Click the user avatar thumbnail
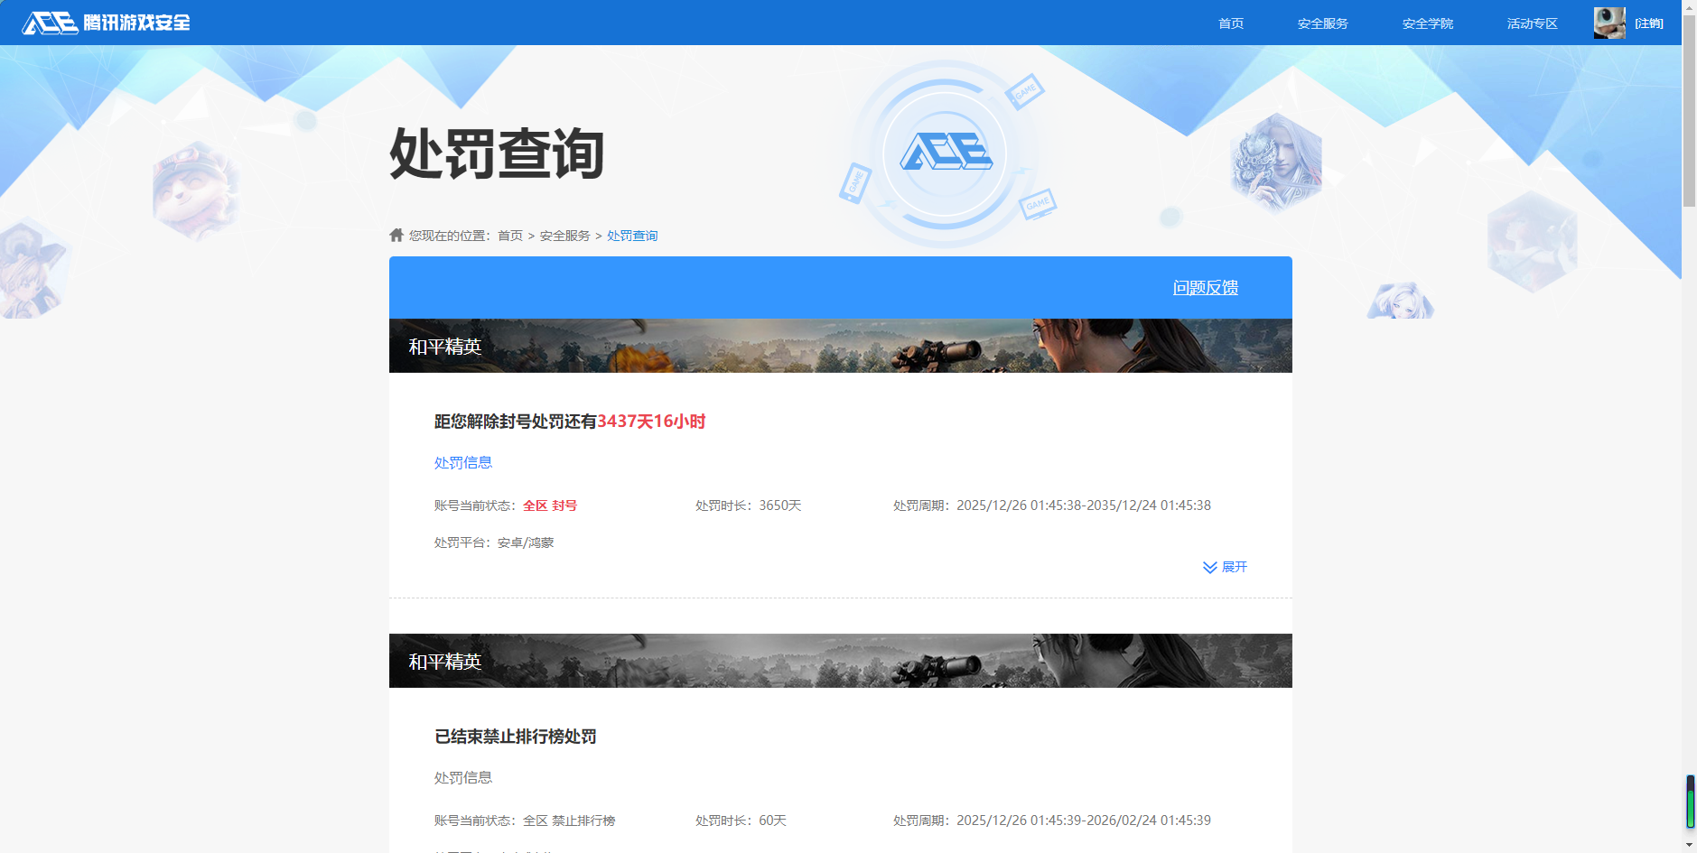Image resolution: width=1697 pixels, height=853 pixels. pyautogui.click(x=1609, y=23)
